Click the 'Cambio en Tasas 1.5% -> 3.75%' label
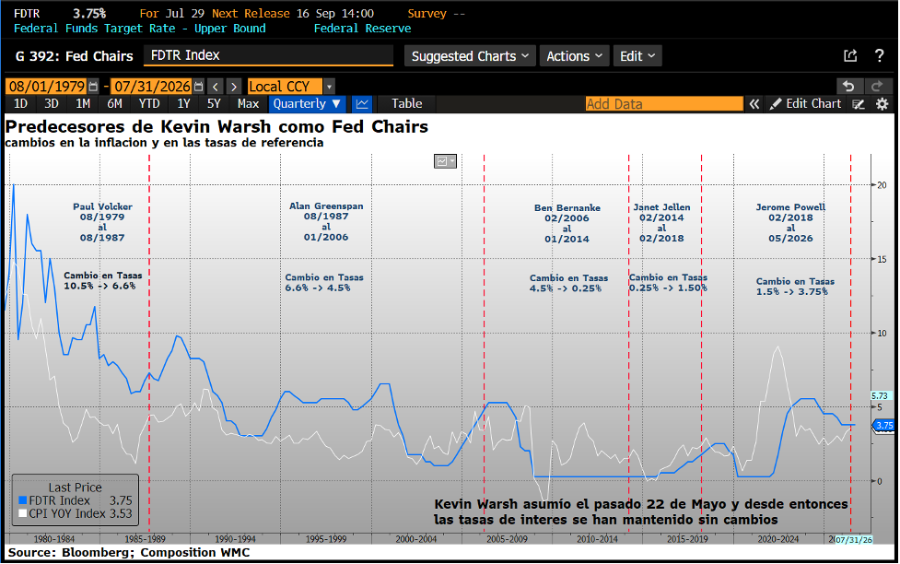This screenshot has width=900, height=564. [x=795, y=286]
